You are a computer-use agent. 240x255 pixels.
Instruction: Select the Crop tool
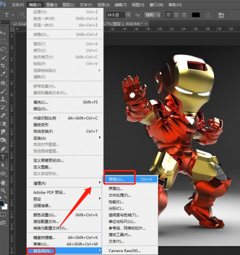tap(3, 66)
